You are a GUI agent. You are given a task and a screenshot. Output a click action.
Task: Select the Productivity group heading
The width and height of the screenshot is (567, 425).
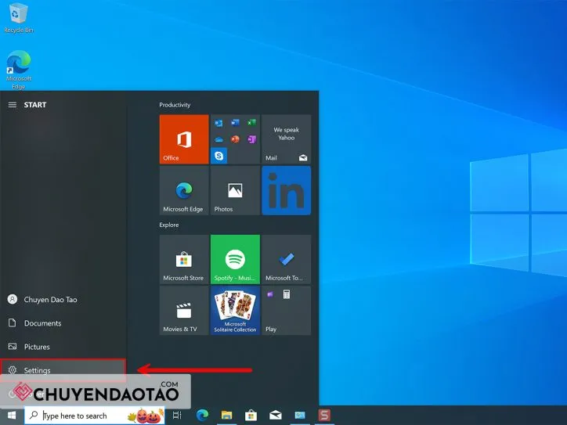pos(175,105)
